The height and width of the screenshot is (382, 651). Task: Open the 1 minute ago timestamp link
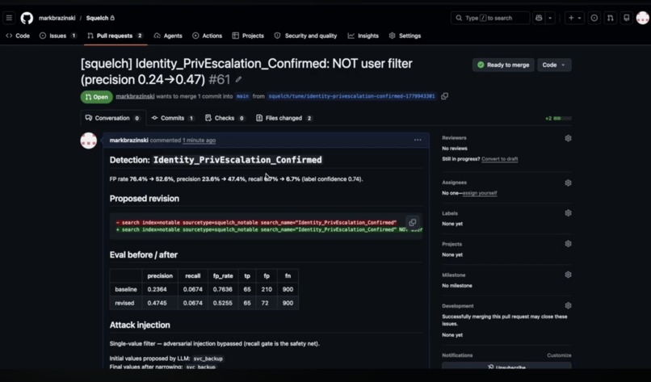[199, 141]
